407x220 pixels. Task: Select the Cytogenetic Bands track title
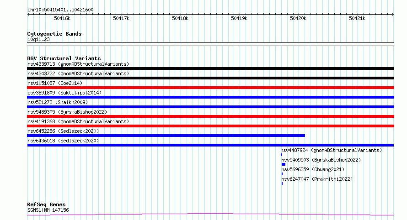(54, 34)
